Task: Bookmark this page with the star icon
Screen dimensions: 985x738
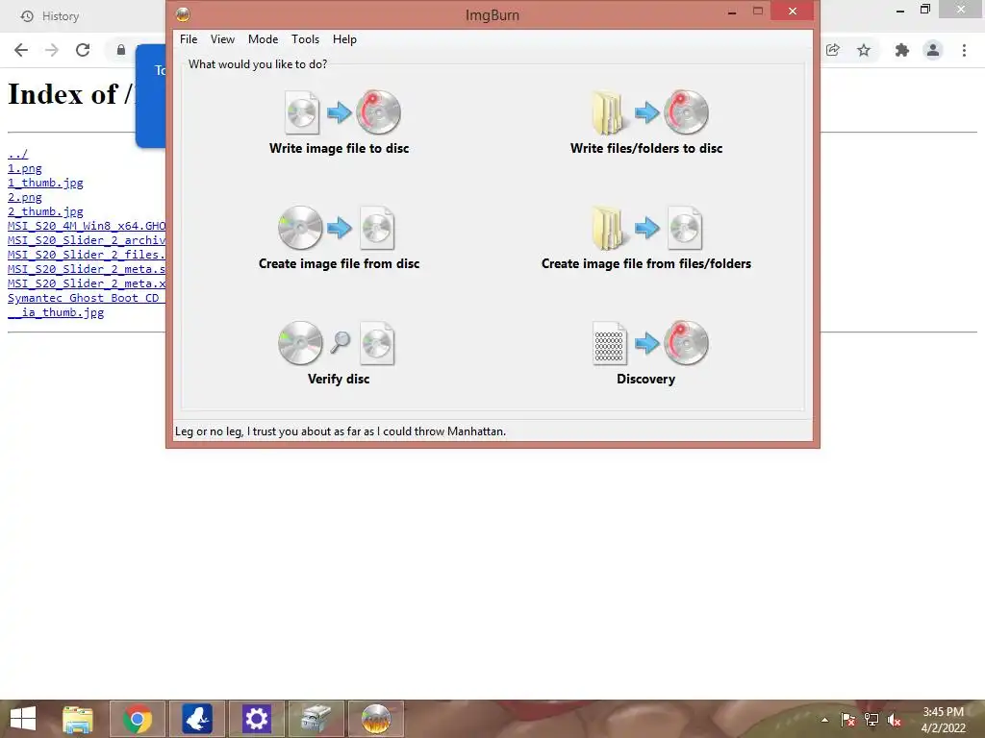Action: pyautogui.click(x=864, y=50)
